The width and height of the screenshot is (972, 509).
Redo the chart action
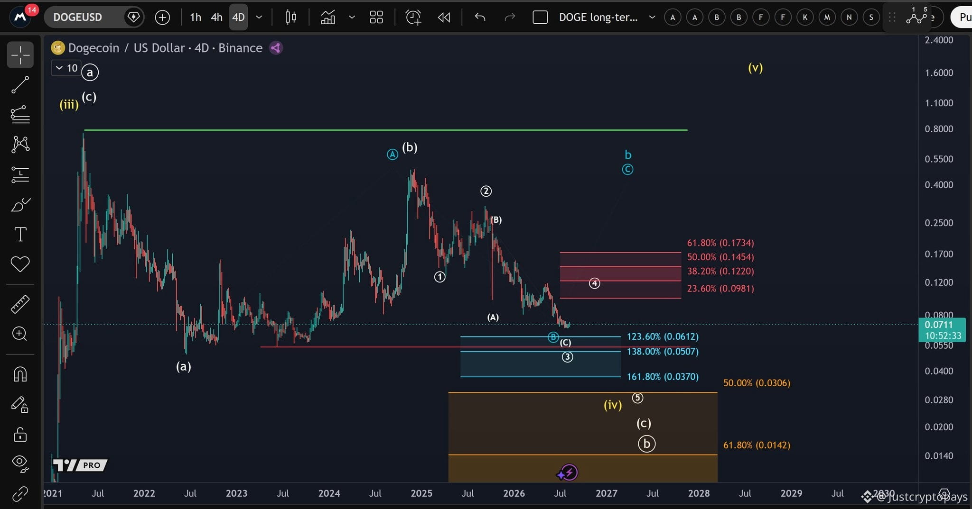click(x=510, y=18)
